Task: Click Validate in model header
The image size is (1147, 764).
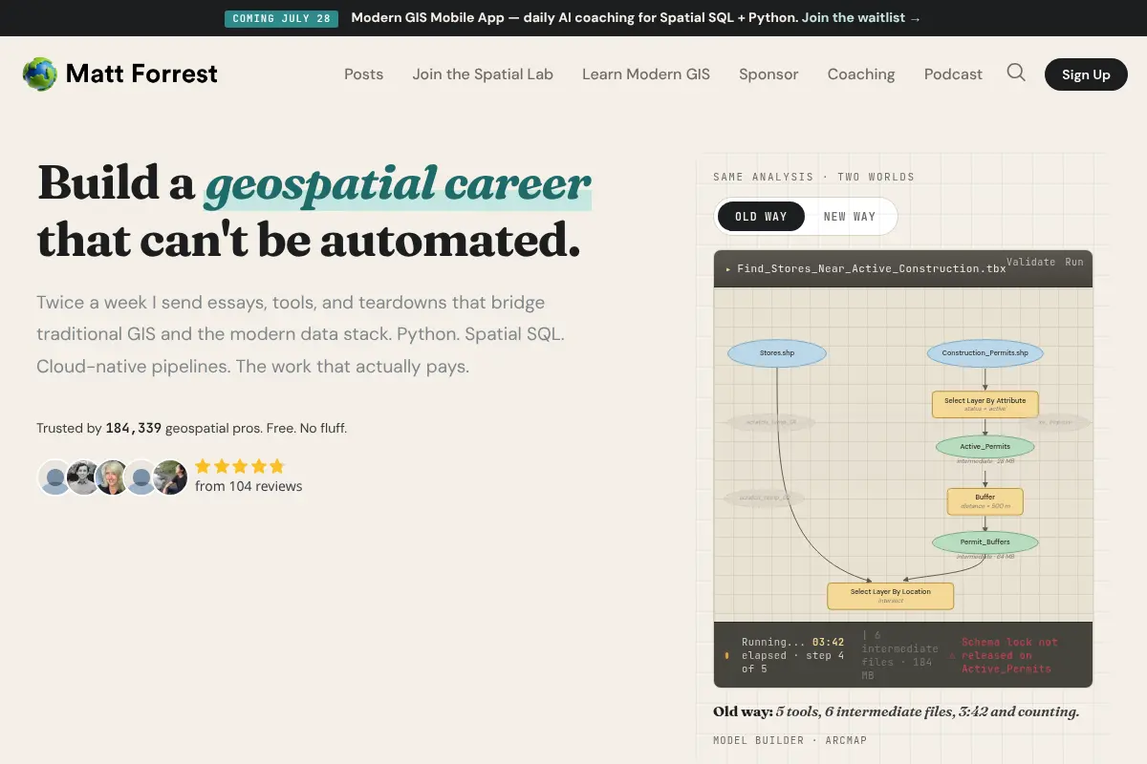Action: (x=1031, y=262)
